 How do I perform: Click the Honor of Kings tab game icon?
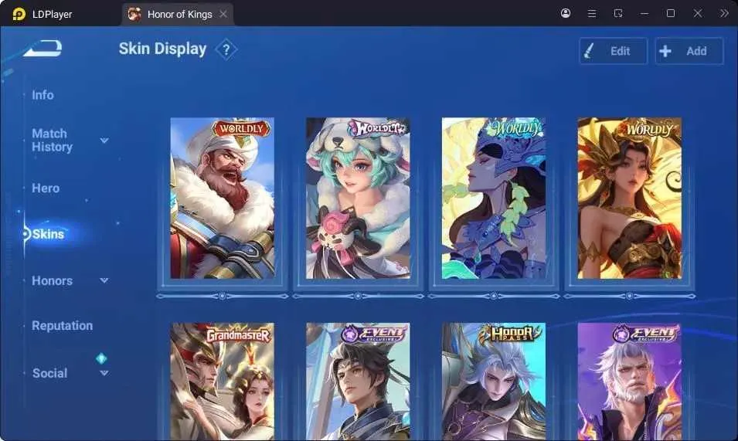pos(134,14)
